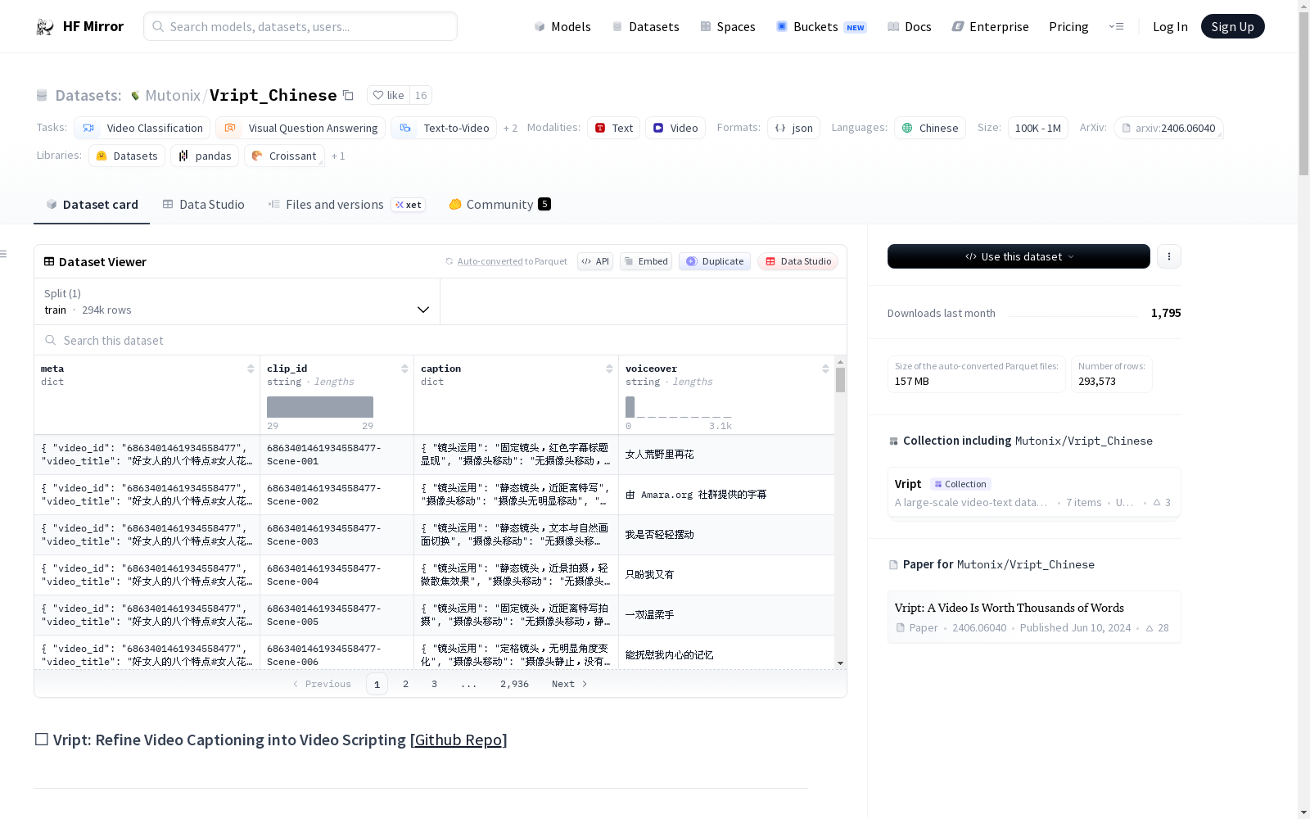Expand the +2 more tasks indicator
The image size is (1310, 819).
(510, 129)
